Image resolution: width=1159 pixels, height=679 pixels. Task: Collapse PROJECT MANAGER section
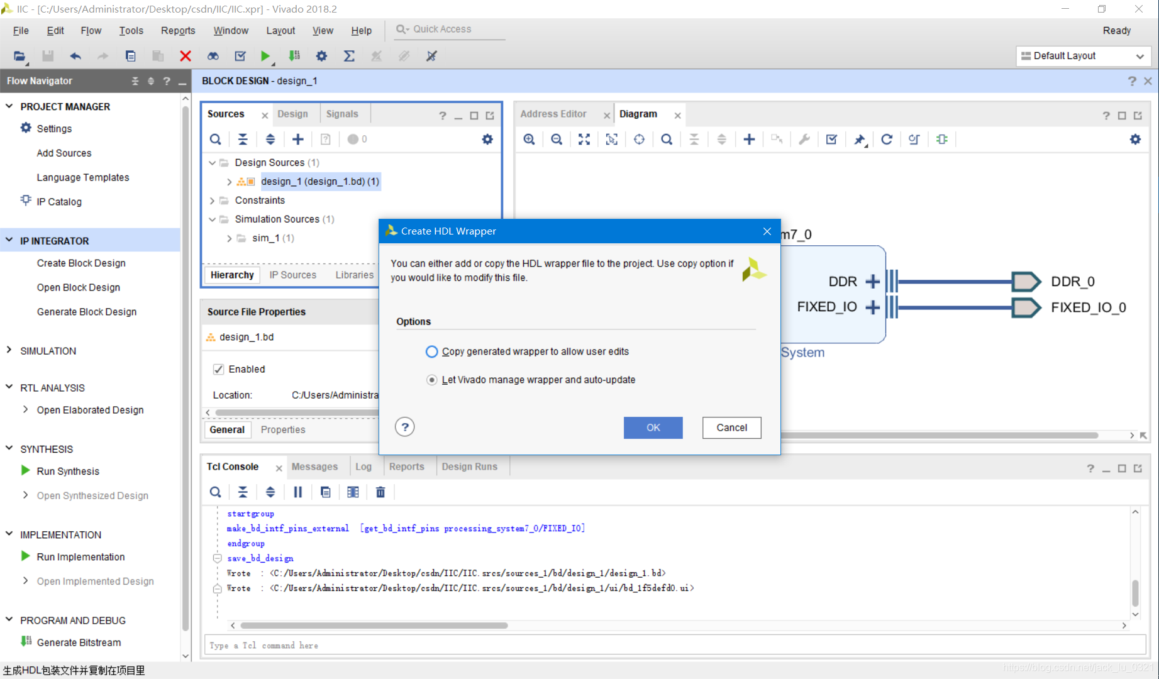[x=9, y=106]
